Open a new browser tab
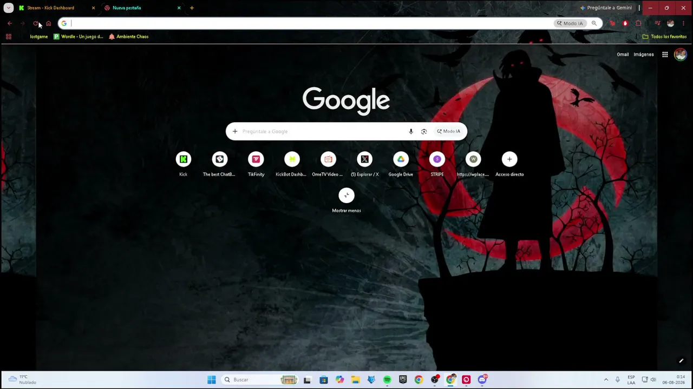The width and height of the screenshot is (693, 389). click(192, 8)
